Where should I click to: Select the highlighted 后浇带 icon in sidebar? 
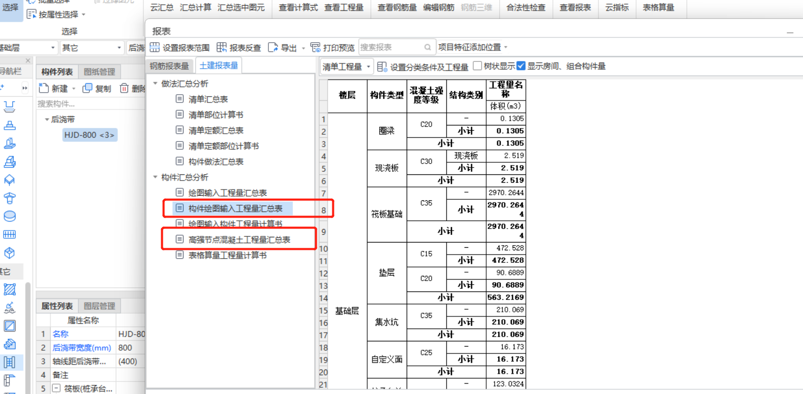pyautogui.click(x=9, y=362)
